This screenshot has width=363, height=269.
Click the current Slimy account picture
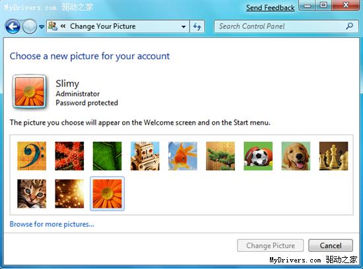[30, 92]
